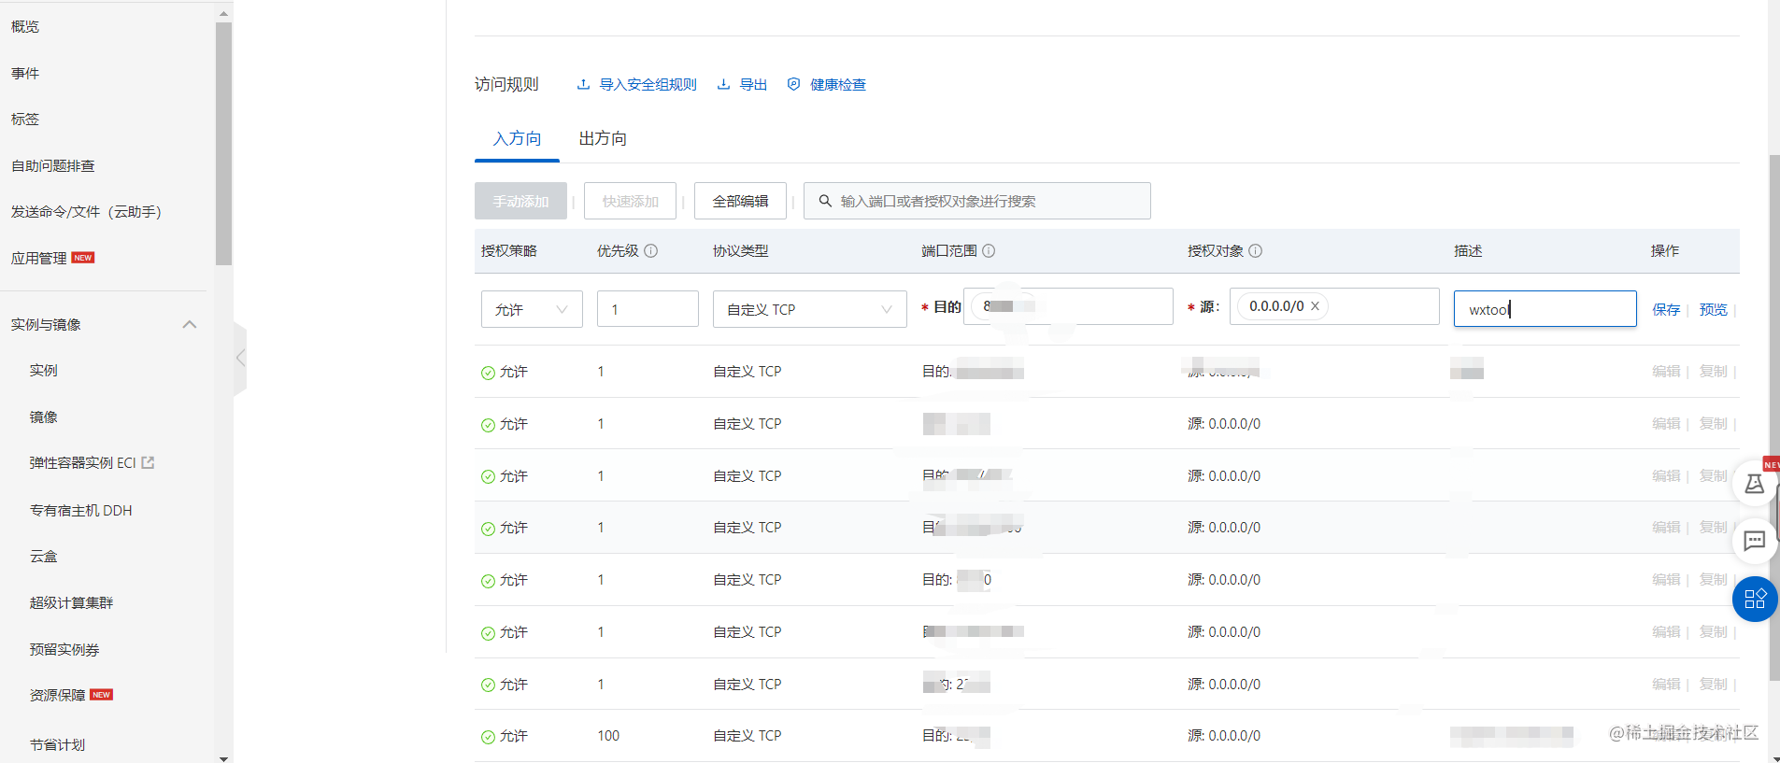Collapse the sidebar with the left arrow handle
The image size is (1780, 763).
pos(240,358)
